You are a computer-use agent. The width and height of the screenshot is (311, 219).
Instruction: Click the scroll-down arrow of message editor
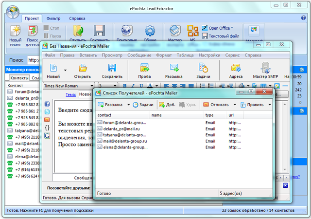pos(285,169)
